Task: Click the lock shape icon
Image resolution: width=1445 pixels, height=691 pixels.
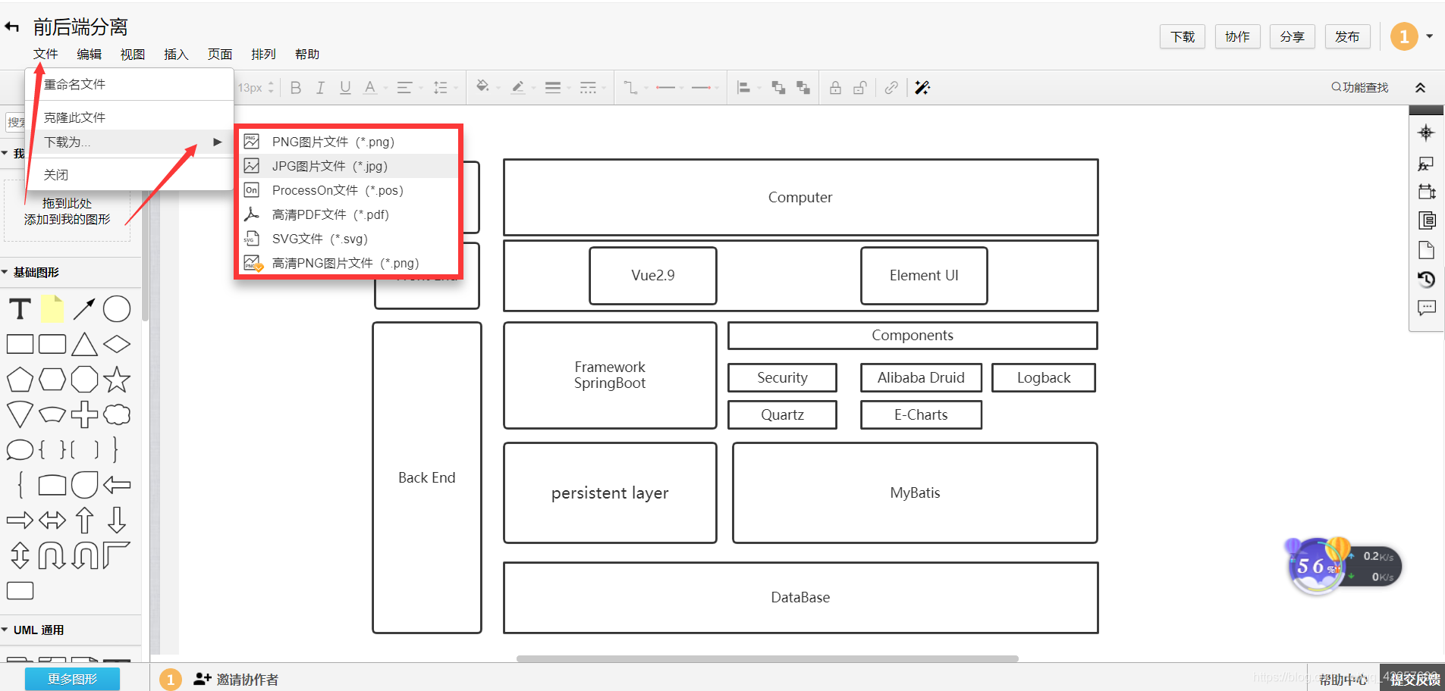Action: coord(835,88)
